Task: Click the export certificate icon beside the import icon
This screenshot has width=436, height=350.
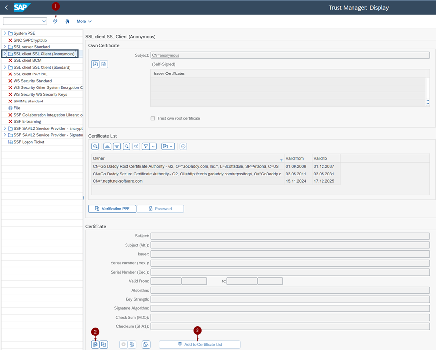Action: point(104,344)
